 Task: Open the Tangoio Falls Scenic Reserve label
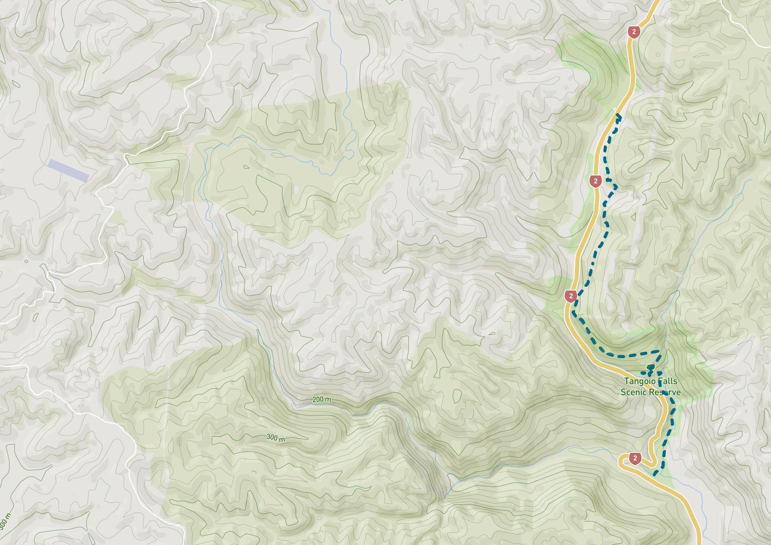(x=651, y=387)
